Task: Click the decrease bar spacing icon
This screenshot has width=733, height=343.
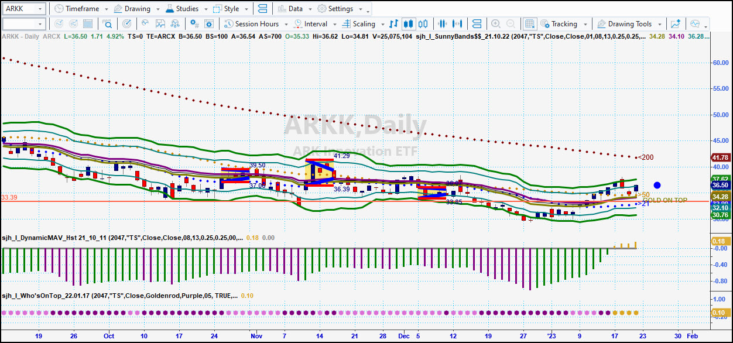Action: pos(443,24)
